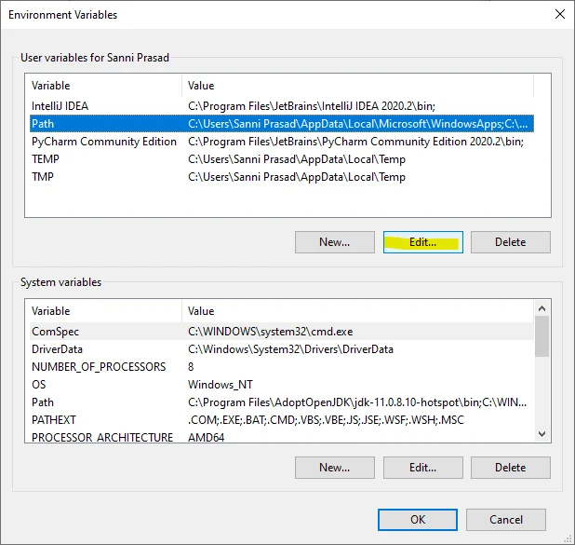This screenshot has height=545, width=575.
Task: Click the AMD64 value
Action: click(x=207, y=437)
